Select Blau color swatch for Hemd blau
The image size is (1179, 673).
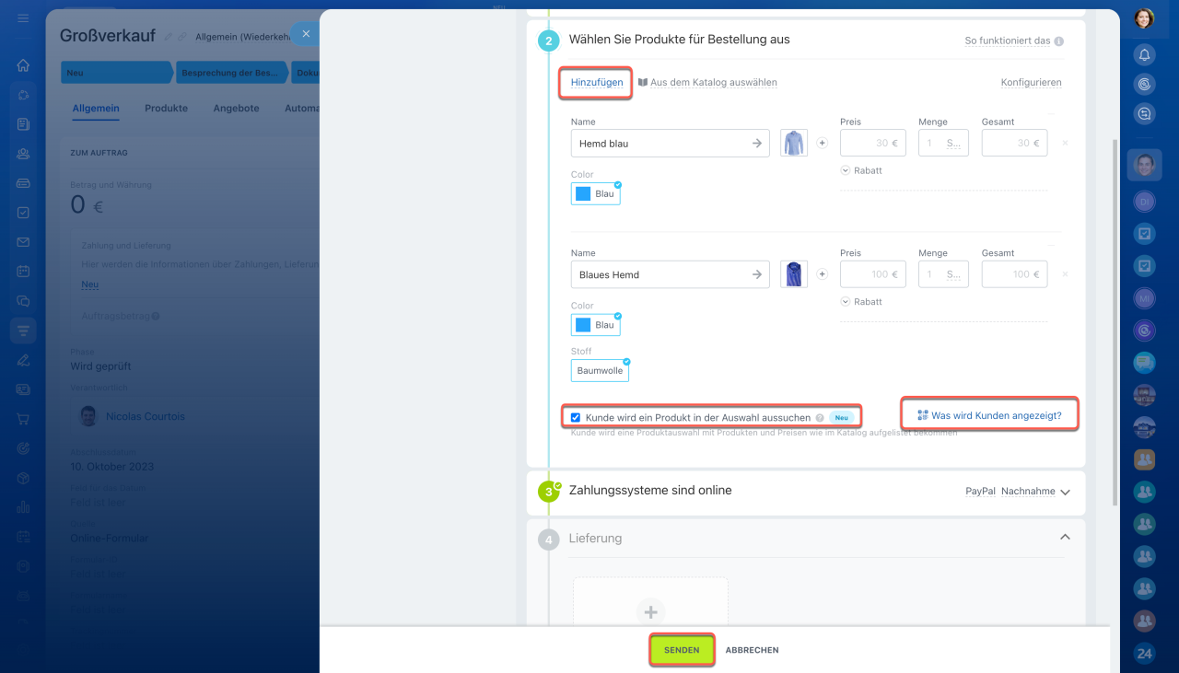pos(596,193)
